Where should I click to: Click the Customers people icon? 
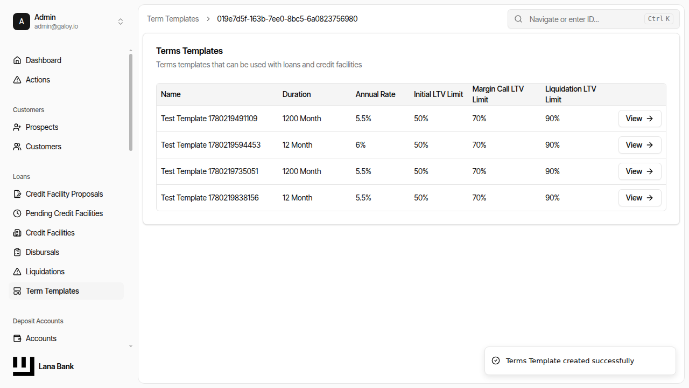point(17,147)
